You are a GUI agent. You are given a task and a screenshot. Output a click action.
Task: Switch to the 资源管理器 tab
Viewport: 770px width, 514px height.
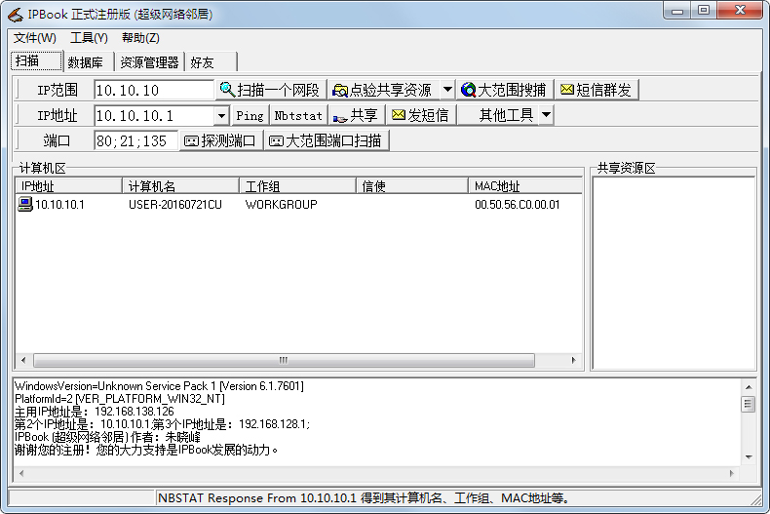(x=149, y=62)
